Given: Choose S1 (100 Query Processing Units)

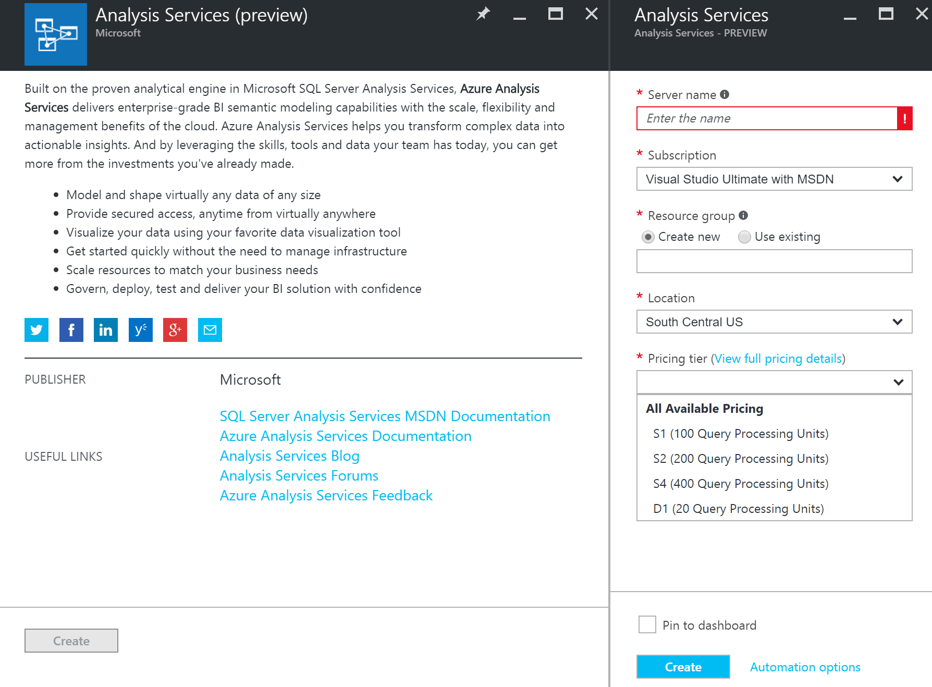Looking at the screenshot, I should [740, 434].
